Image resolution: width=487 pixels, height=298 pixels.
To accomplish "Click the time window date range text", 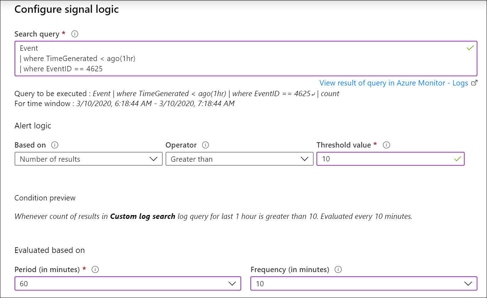I will (155, 104).
